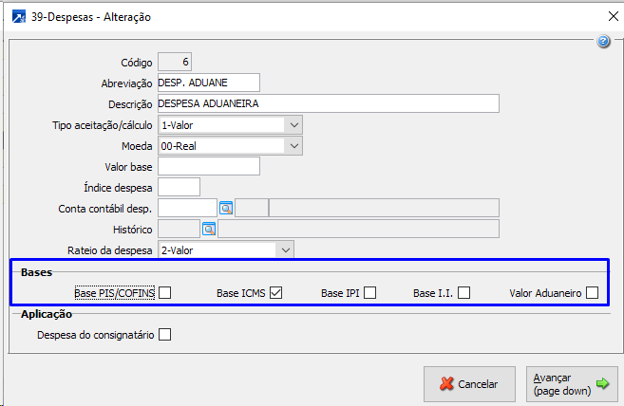Click the Bases group heading
624x406 pixels.
[x=37, y=272]
